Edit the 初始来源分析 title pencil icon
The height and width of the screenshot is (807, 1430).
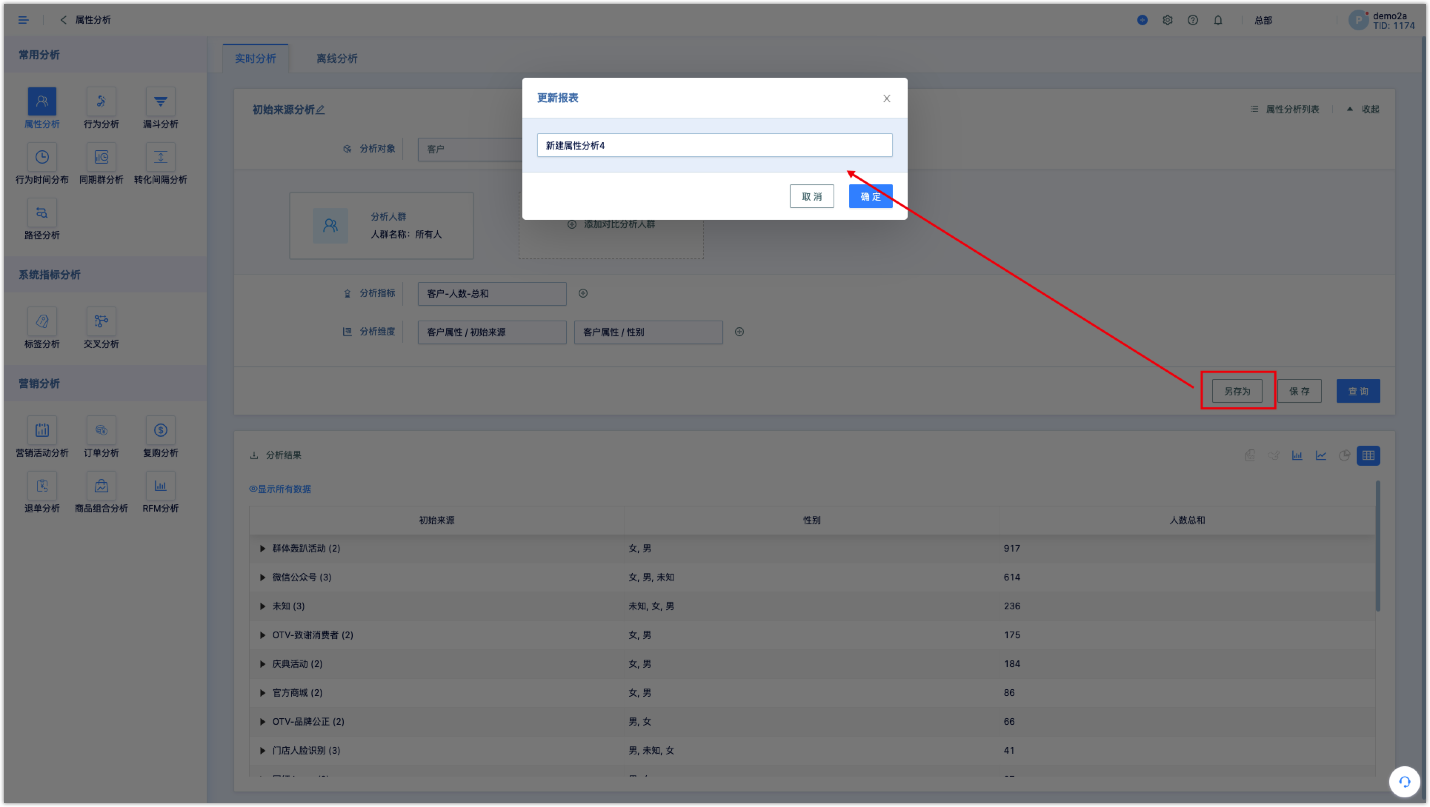pyautogui.click(x=320, y=110)
